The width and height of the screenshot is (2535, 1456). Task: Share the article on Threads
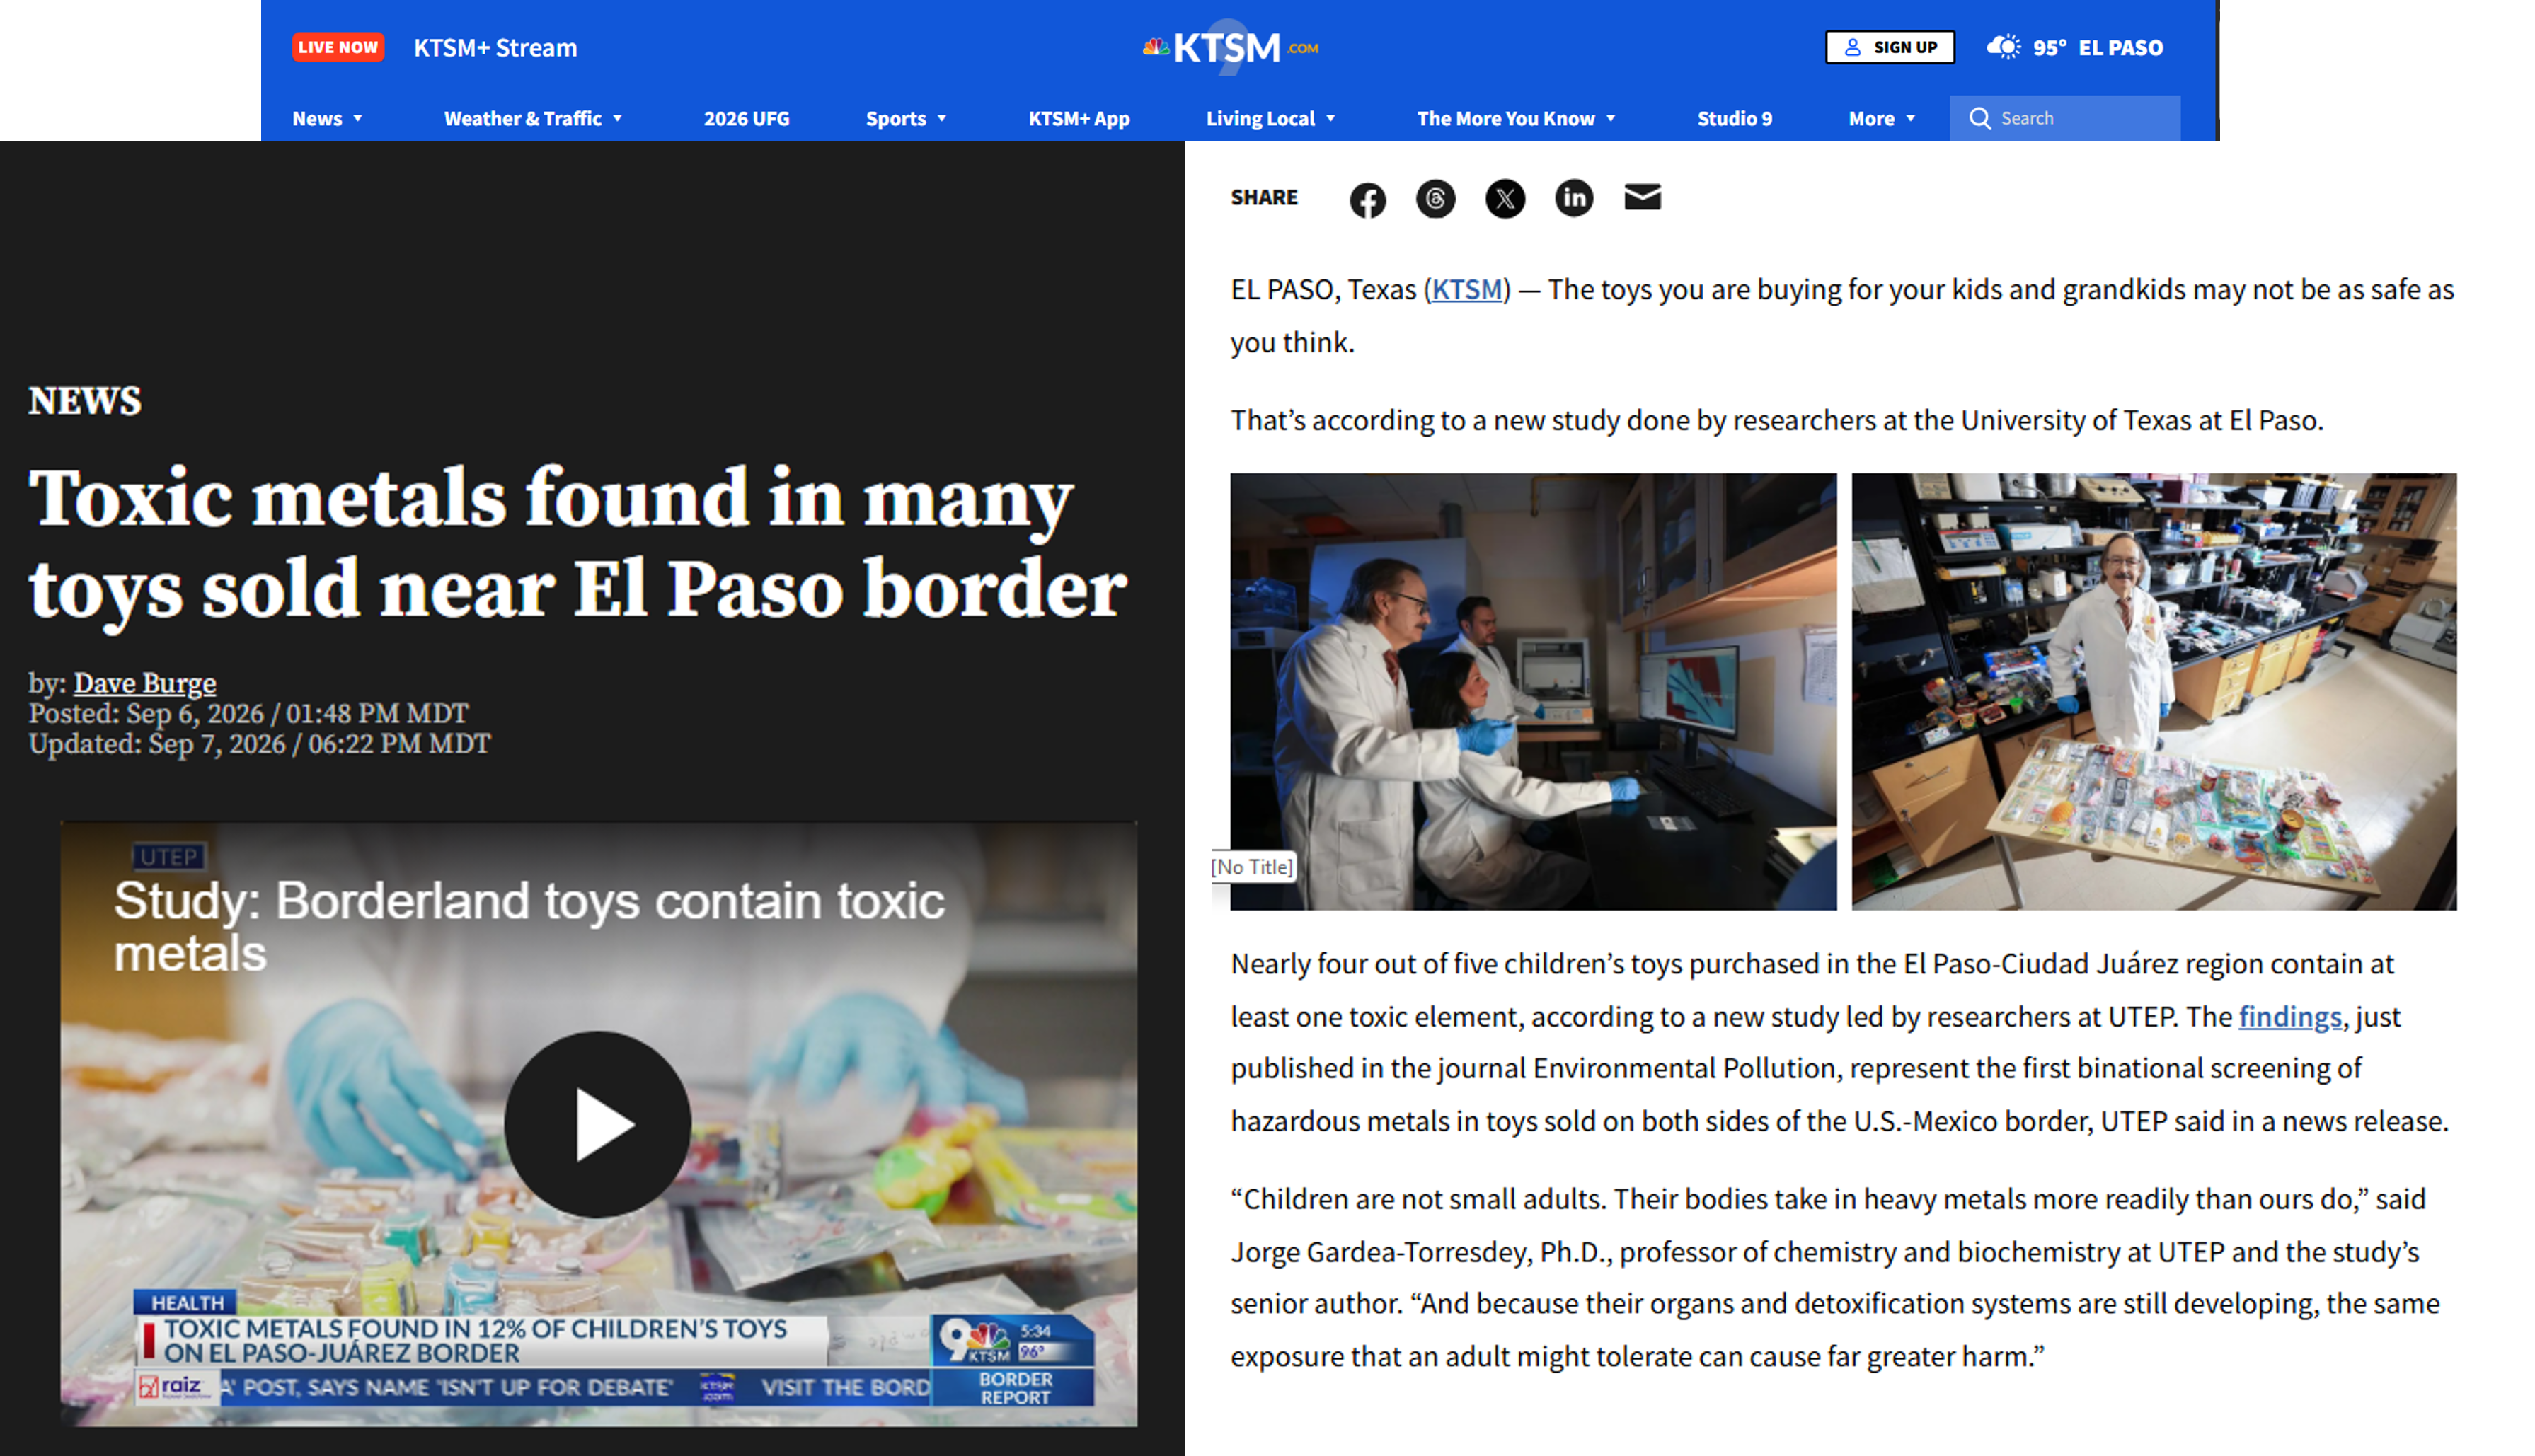1435,198
